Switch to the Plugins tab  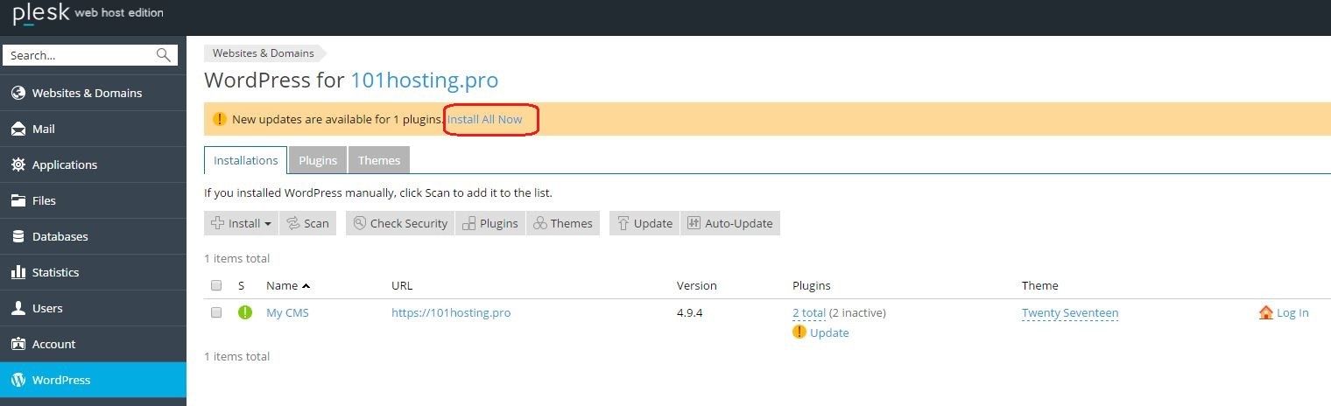pos(318,160)
